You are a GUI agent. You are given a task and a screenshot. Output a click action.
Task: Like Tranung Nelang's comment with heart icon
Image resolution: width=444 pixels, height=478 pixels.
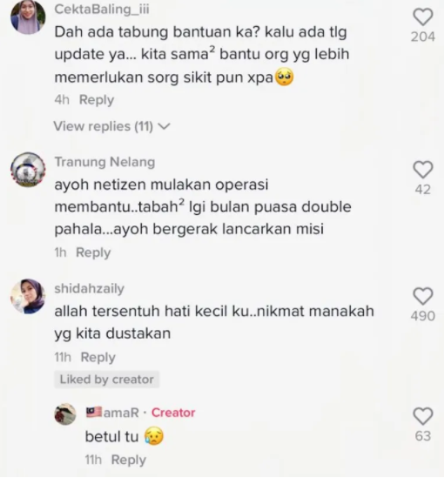[423, 170]
